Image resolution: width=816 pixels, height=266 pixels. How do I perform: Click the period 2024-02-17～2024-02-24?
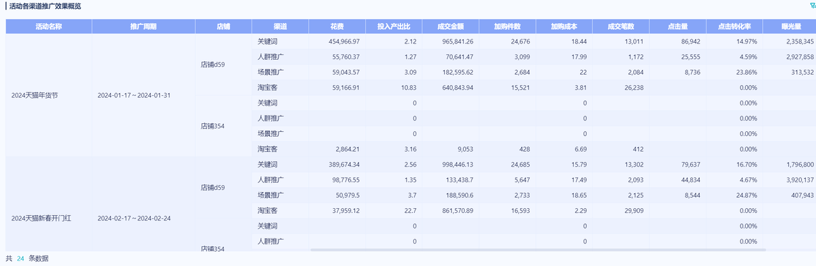tap(134, 218)
